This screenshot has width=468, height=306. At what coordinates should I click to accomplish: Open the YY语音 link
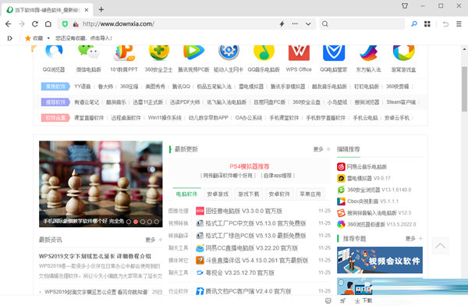click(83, 87)
